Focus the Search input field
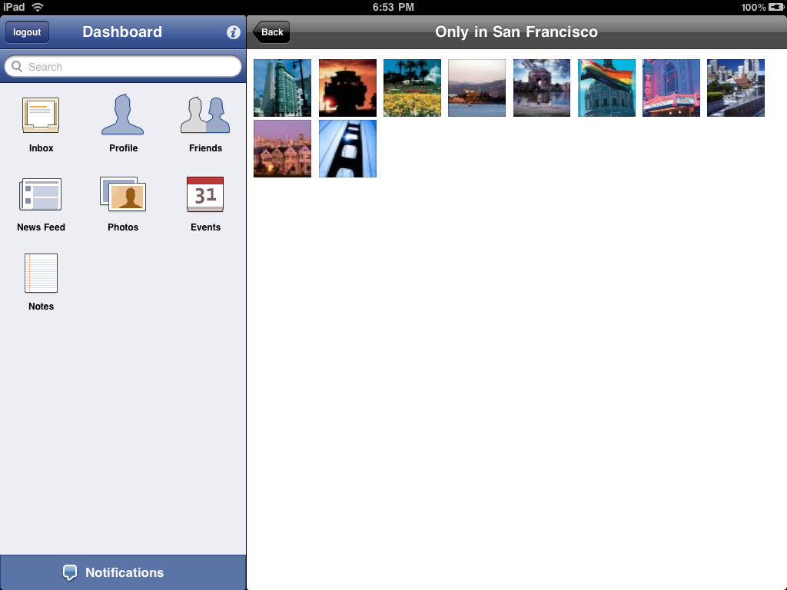787x590 pixels. click(x=123, y=67)
